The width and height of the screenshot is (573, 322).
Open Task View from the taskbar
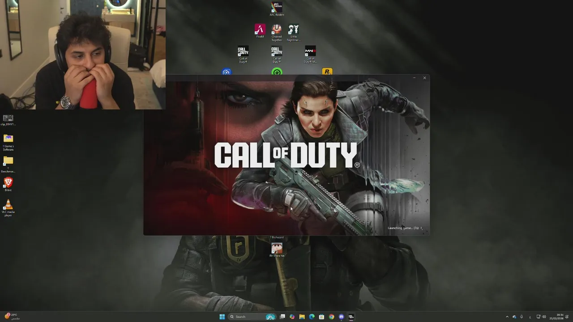[282, 317]
